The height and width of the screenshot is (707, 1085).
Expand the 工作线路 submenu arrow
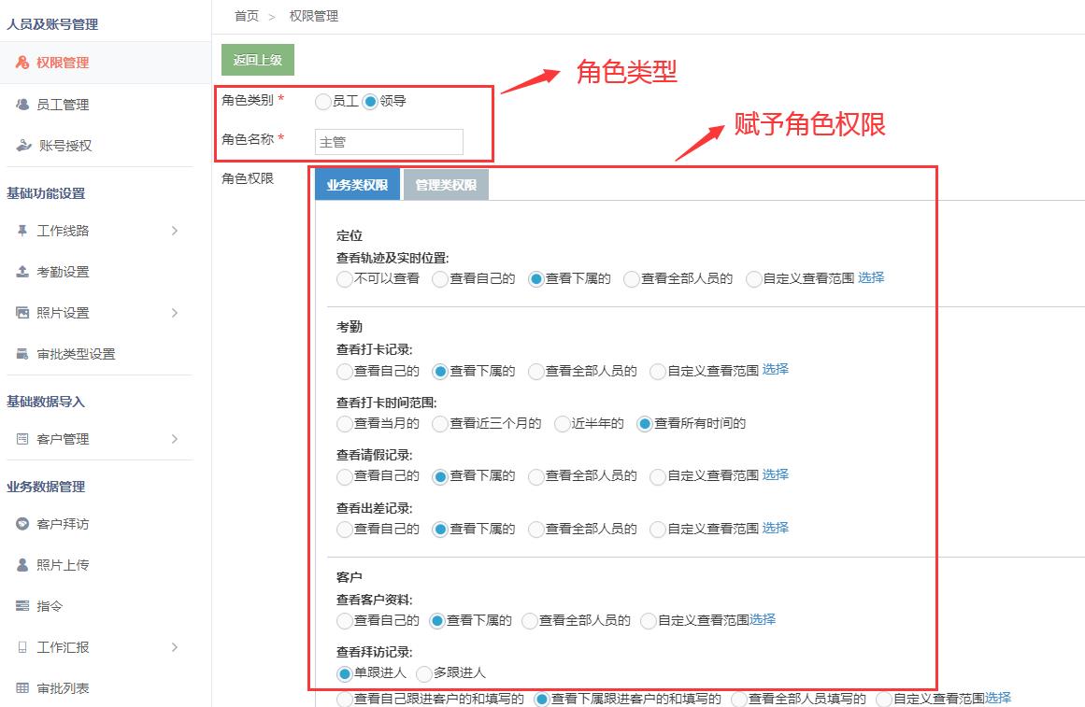coord(175,231)
